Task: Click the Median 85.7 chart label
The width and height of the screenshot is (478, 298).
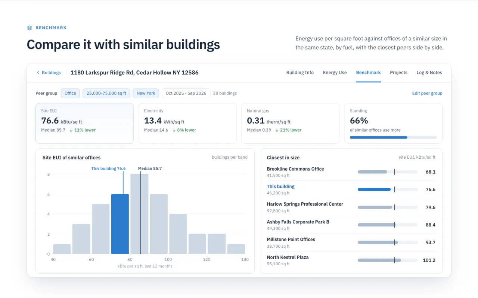Action: tap(150, 168)
